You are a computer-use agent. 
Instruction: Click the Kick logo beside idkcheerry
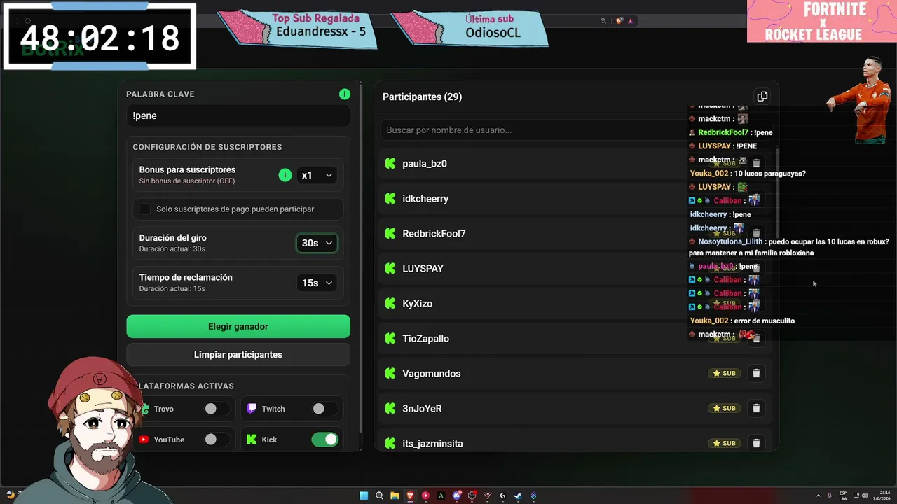[x=390, y=198]
